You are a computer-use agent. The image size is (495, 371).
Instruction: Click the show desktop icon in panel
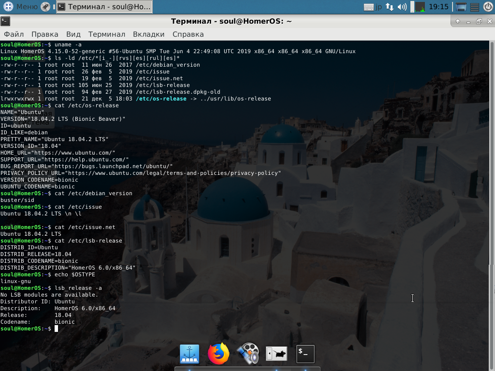461,7
